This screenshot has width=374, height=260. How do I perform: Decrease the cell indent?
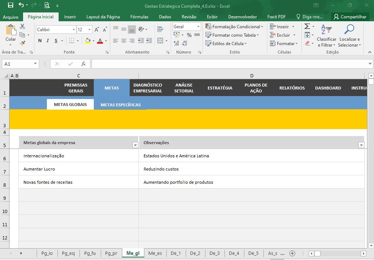141,41
